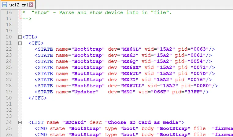The width and height of the screenshot is (233, 137).
Task: Click line number 36 in the gutter
Action: click(x=9, y=135)
